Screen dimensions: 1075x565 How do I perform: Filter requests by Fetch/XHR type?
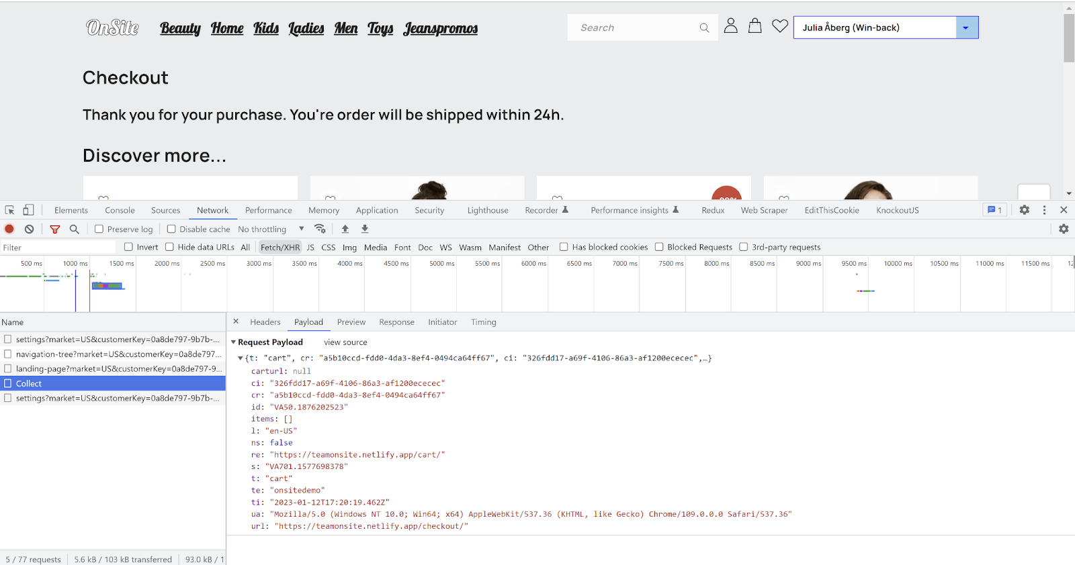[280, 247]
